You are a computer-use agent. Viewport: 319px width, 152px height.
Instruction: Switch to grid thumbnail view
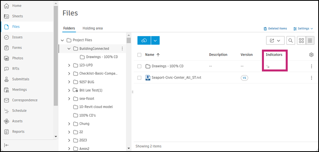(301, 40)
